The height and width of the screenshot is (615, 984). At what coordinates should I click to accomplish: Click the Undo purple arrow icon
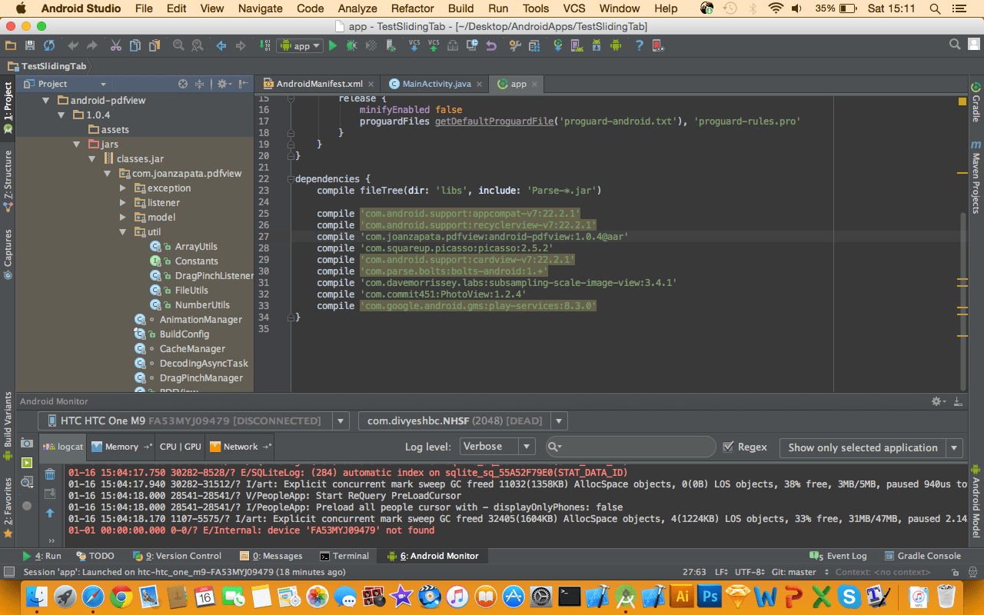coord(491,46)
